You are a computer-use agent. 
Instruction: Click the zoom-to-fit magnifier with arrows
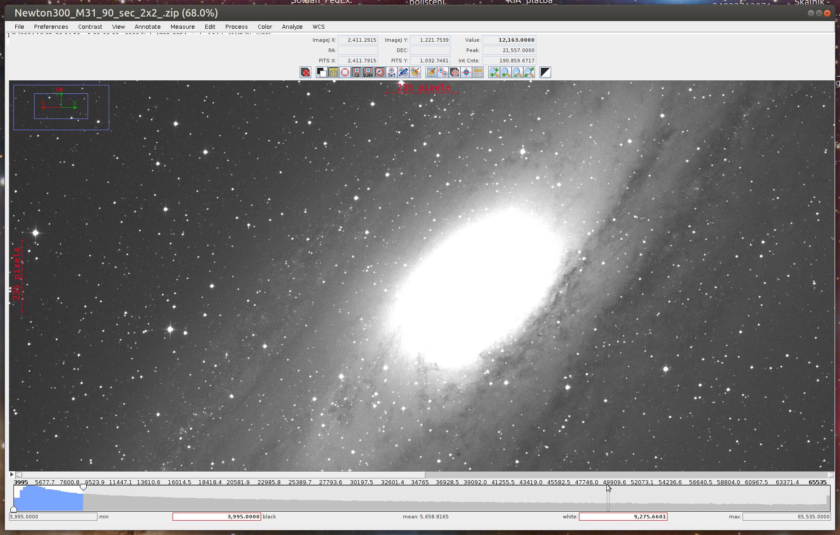[x=529, y=72]
